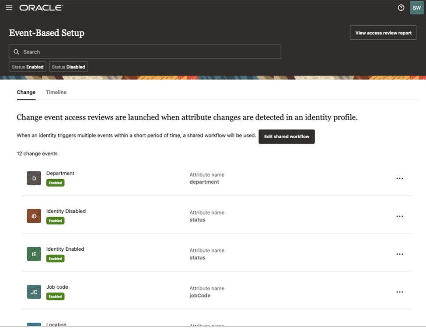The width and height of the screenshot is (426, 328).
Task: Click View access review report button
Action: coord(383,33)
